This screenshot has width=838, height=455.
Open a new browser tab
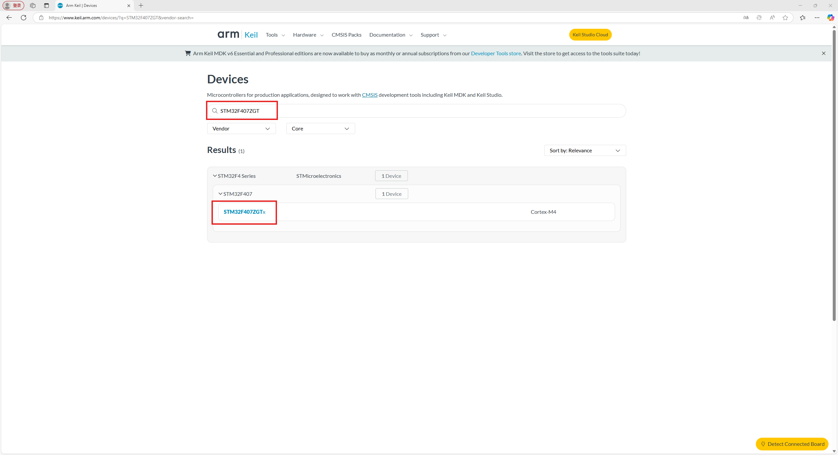[x=141, y=6]
